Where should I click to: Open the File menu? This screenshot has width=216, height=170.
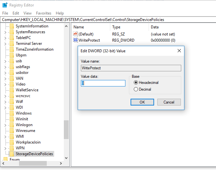pyautogui.click(x=5, y=13)
